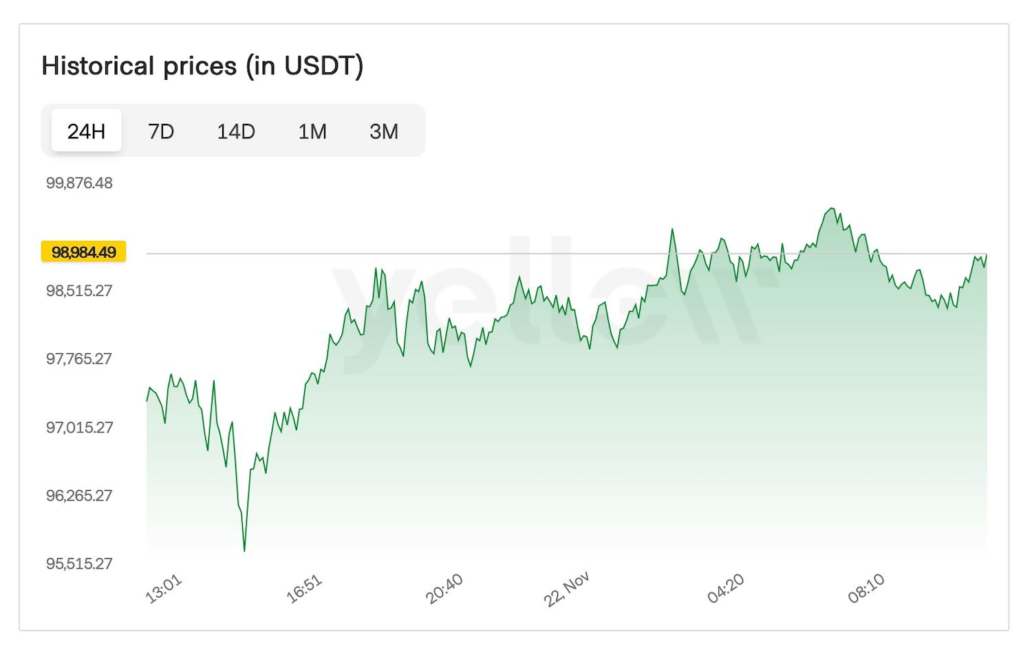Click the 08:10 x-axis label
1032x665 pixels.
[x=869, y=587]
